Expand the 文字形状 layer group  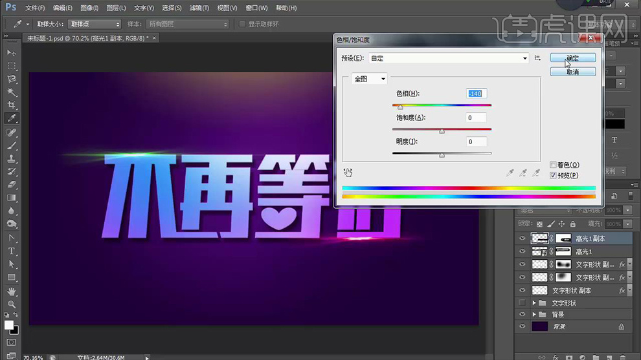click(534, 303)
